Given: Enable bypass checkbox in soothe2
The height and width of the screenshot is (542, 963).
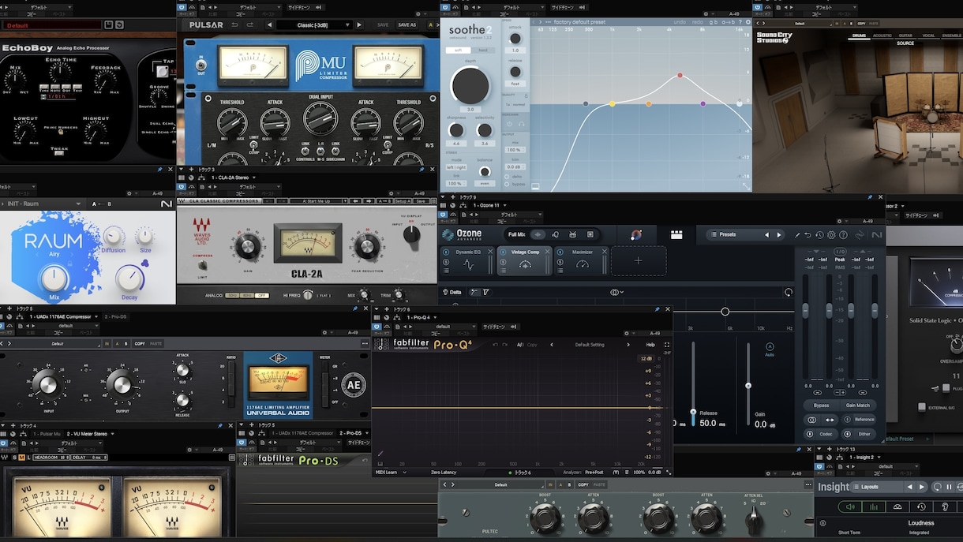Looking at the screenshot, I should [x=507, y=184].
